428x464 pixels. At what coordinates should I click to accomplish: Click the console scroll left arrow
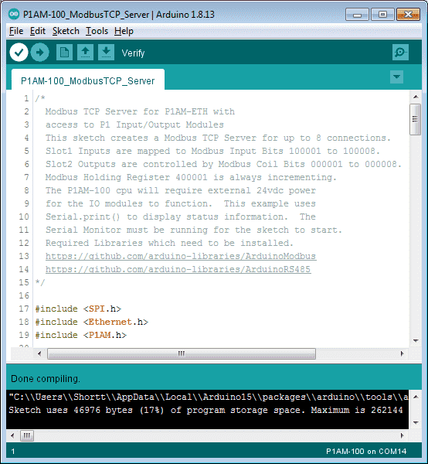point(12,435)
